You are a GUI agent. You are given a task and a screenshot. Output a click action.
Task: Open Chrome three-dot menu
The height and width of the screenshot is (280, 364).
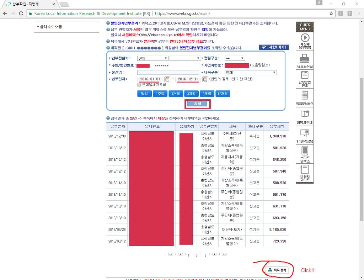[x=359, y=14]
